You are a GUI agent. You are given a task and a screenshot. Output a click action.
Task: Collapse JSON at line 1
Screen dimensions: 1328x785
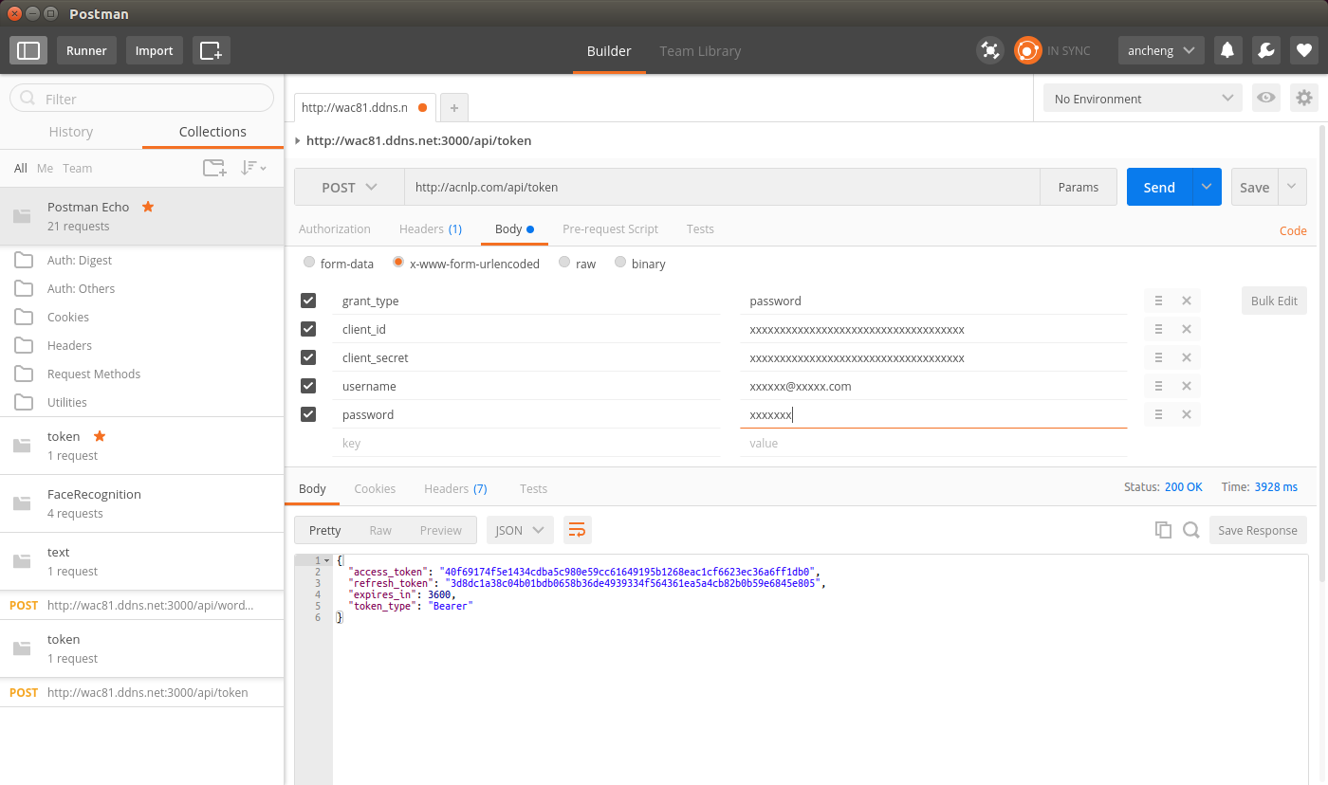pos(327,560)
